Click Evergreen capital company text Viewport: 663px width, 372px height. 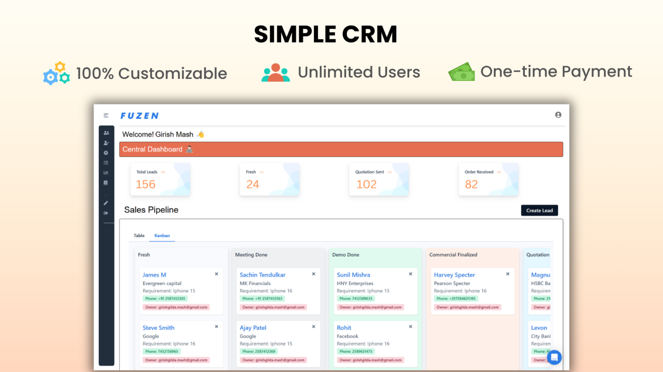coord(162,283)
